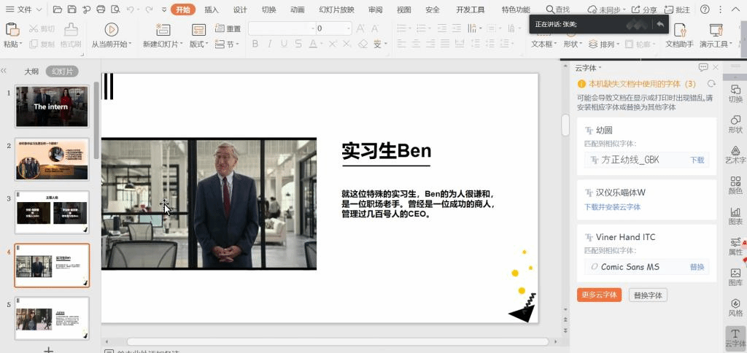Click the 演示工具 icon
The width and height of the screenshot is (747, 353).
point(716,29)
